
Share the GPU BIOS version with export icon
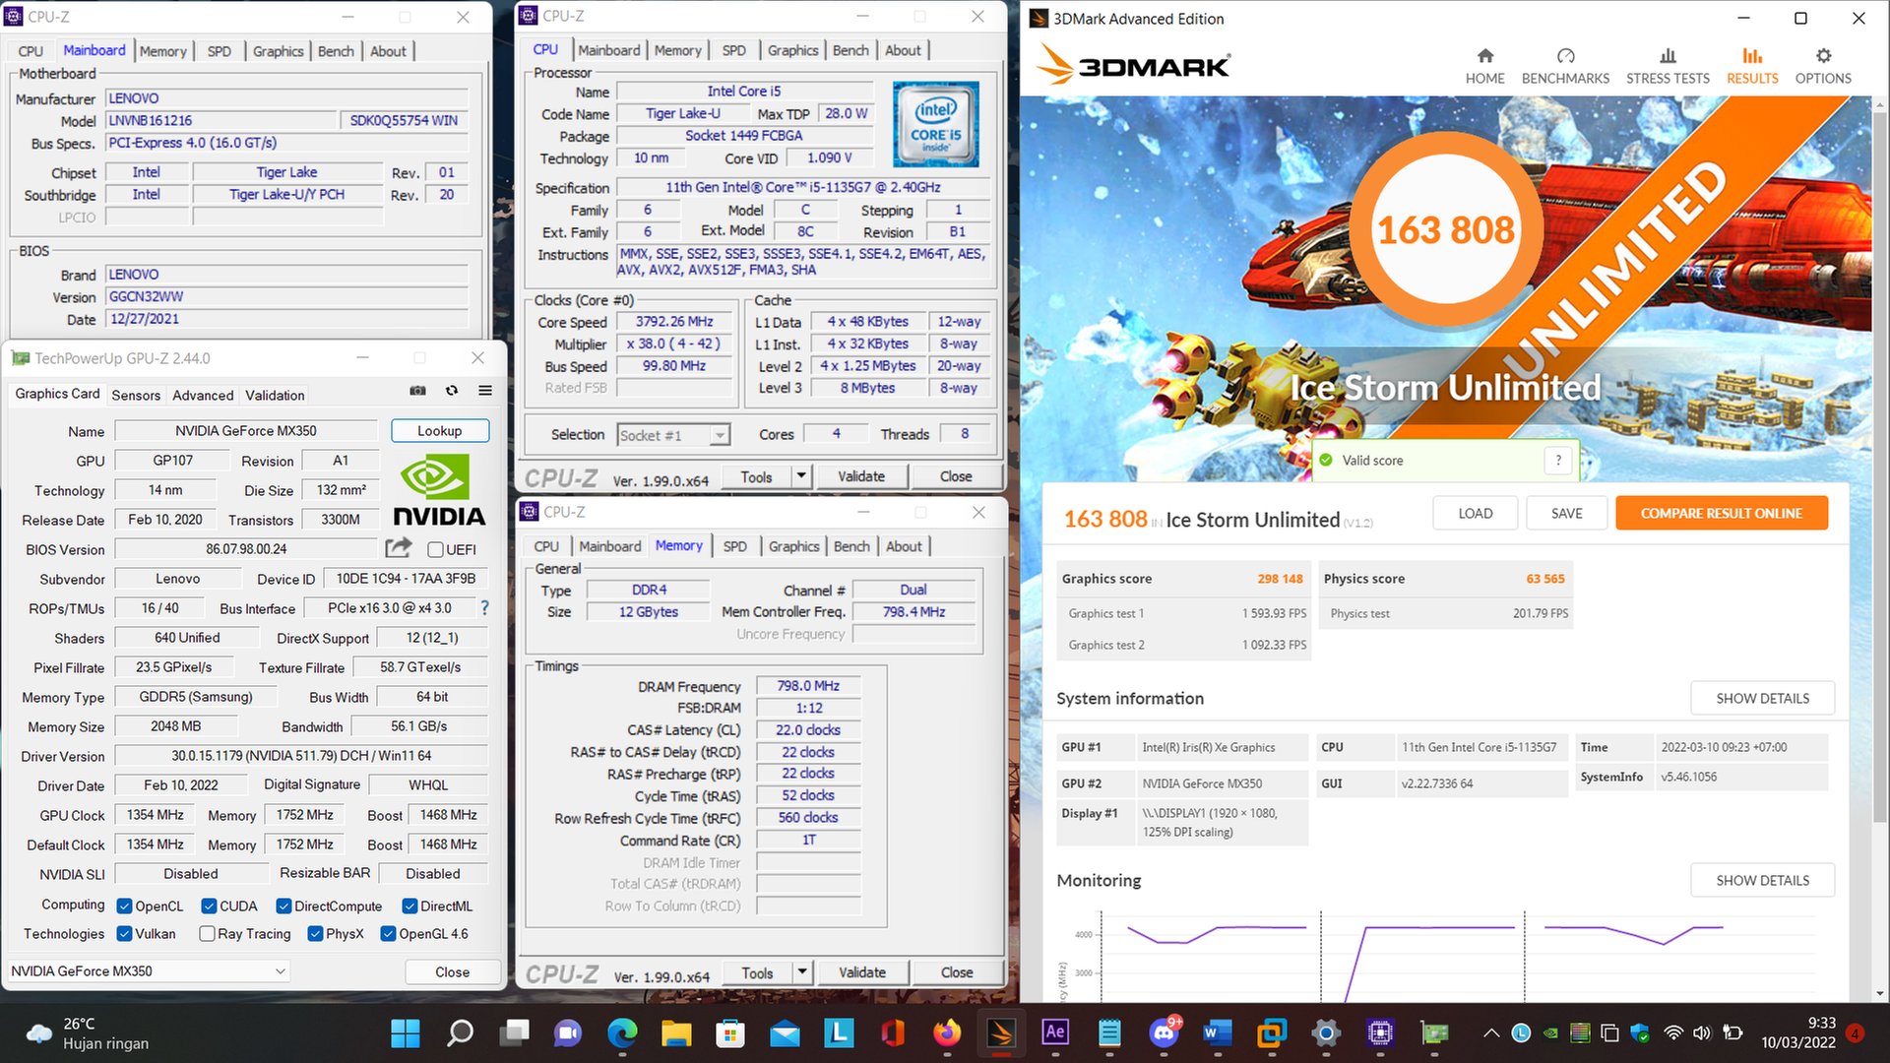coord(399,548)
